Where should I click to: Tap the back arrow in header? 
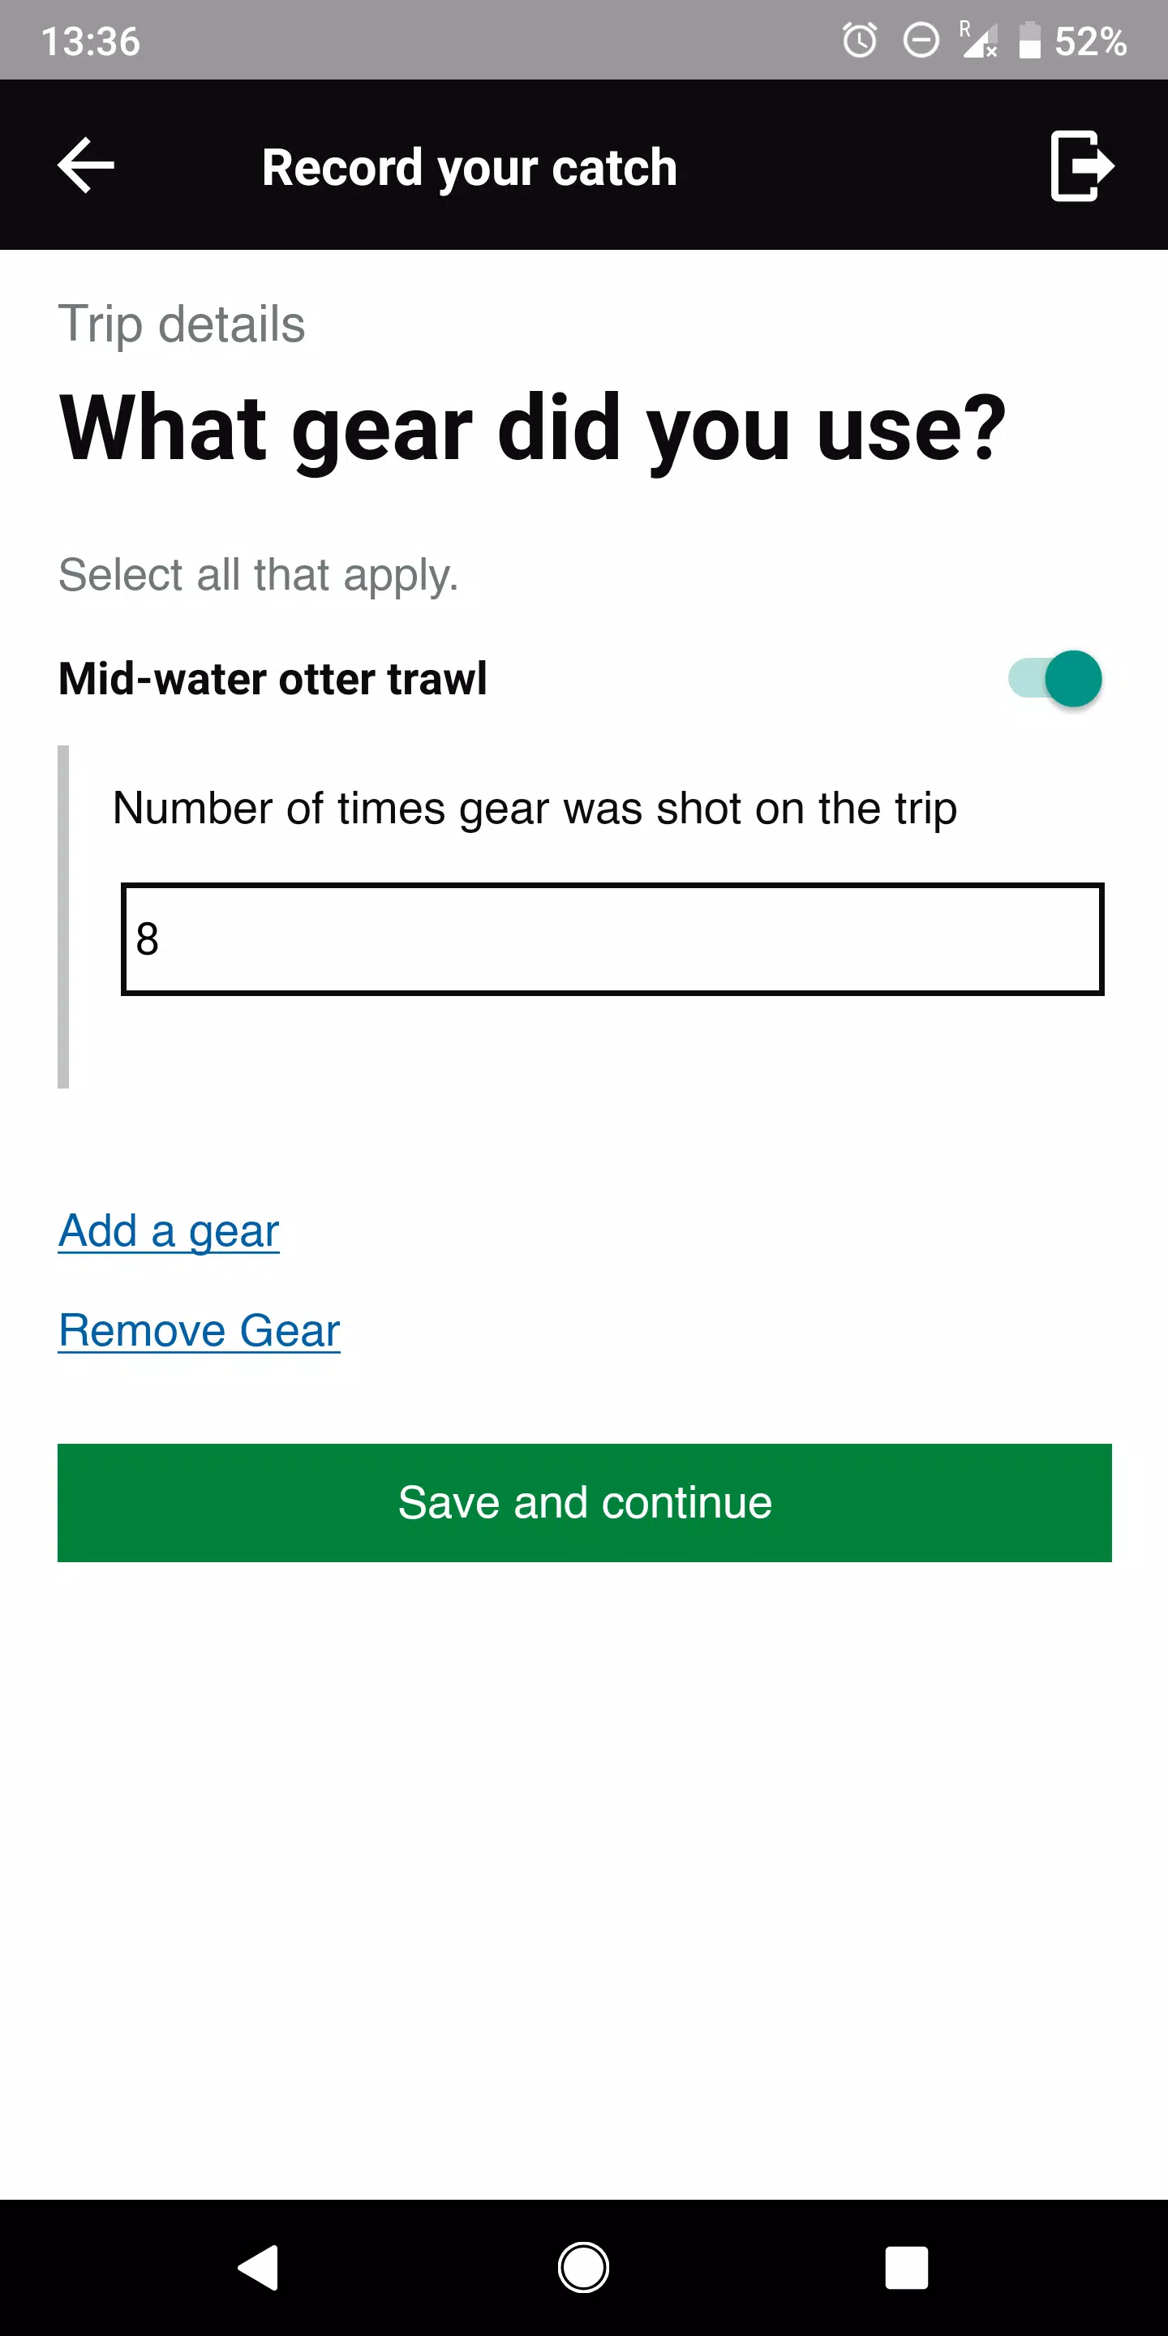86,165
